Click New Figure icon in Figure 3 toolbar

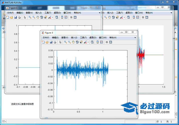pyautogui.click(x=43, y=42)
